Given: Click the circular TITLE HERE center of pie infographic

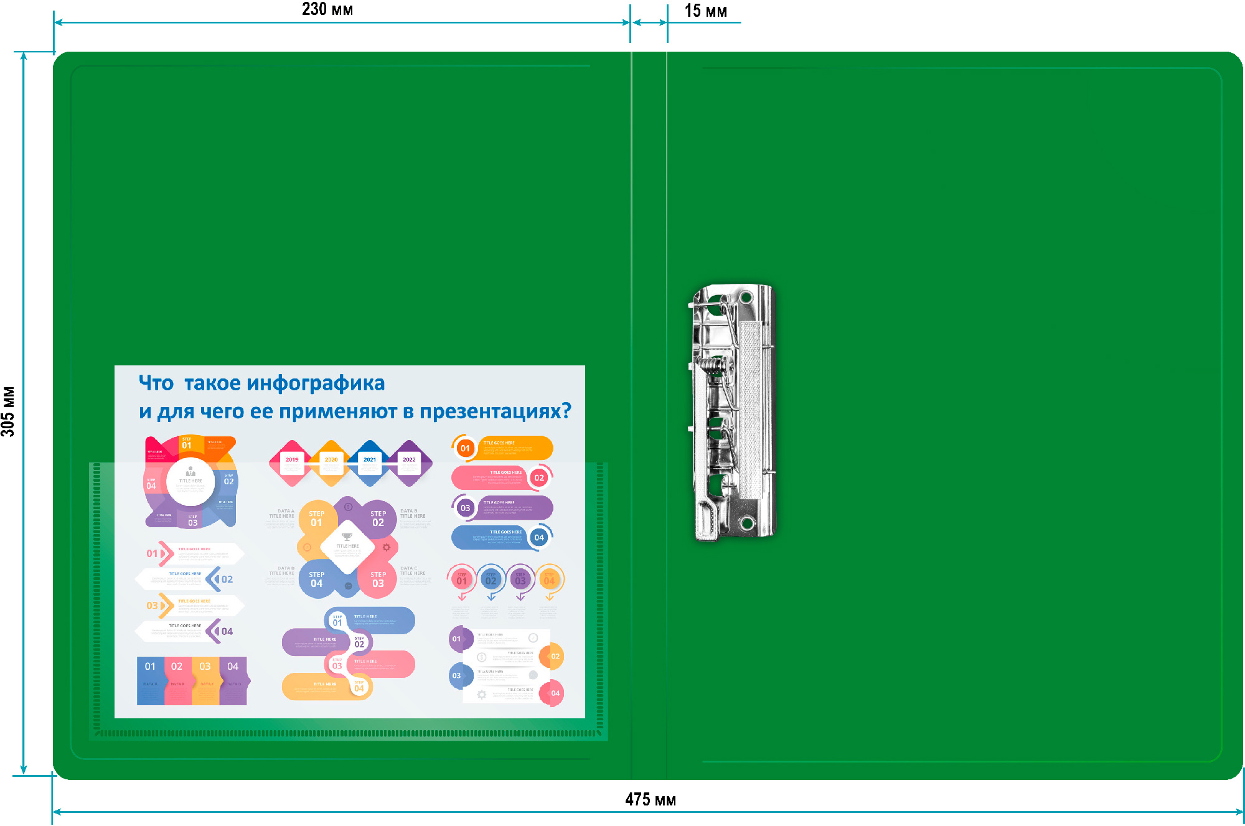Looking at the screenshot, I should (x=190, y=481).
